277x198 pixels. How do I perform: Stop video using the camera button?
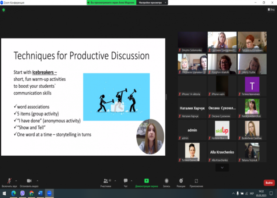point(29,181)
